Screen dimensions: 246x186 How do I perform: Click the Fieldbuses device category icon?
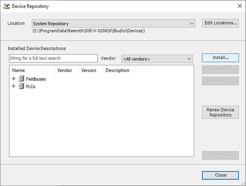(21, 79)
